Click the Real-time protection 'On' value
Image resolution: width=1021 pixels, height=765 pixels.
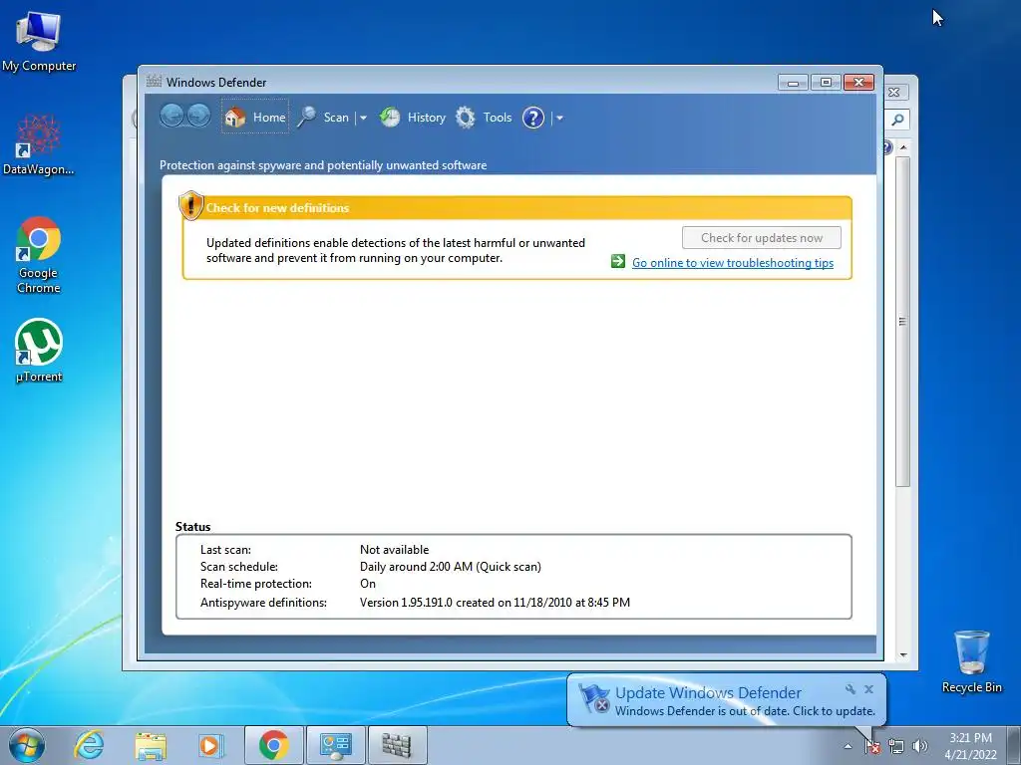[x=368, y=584]
